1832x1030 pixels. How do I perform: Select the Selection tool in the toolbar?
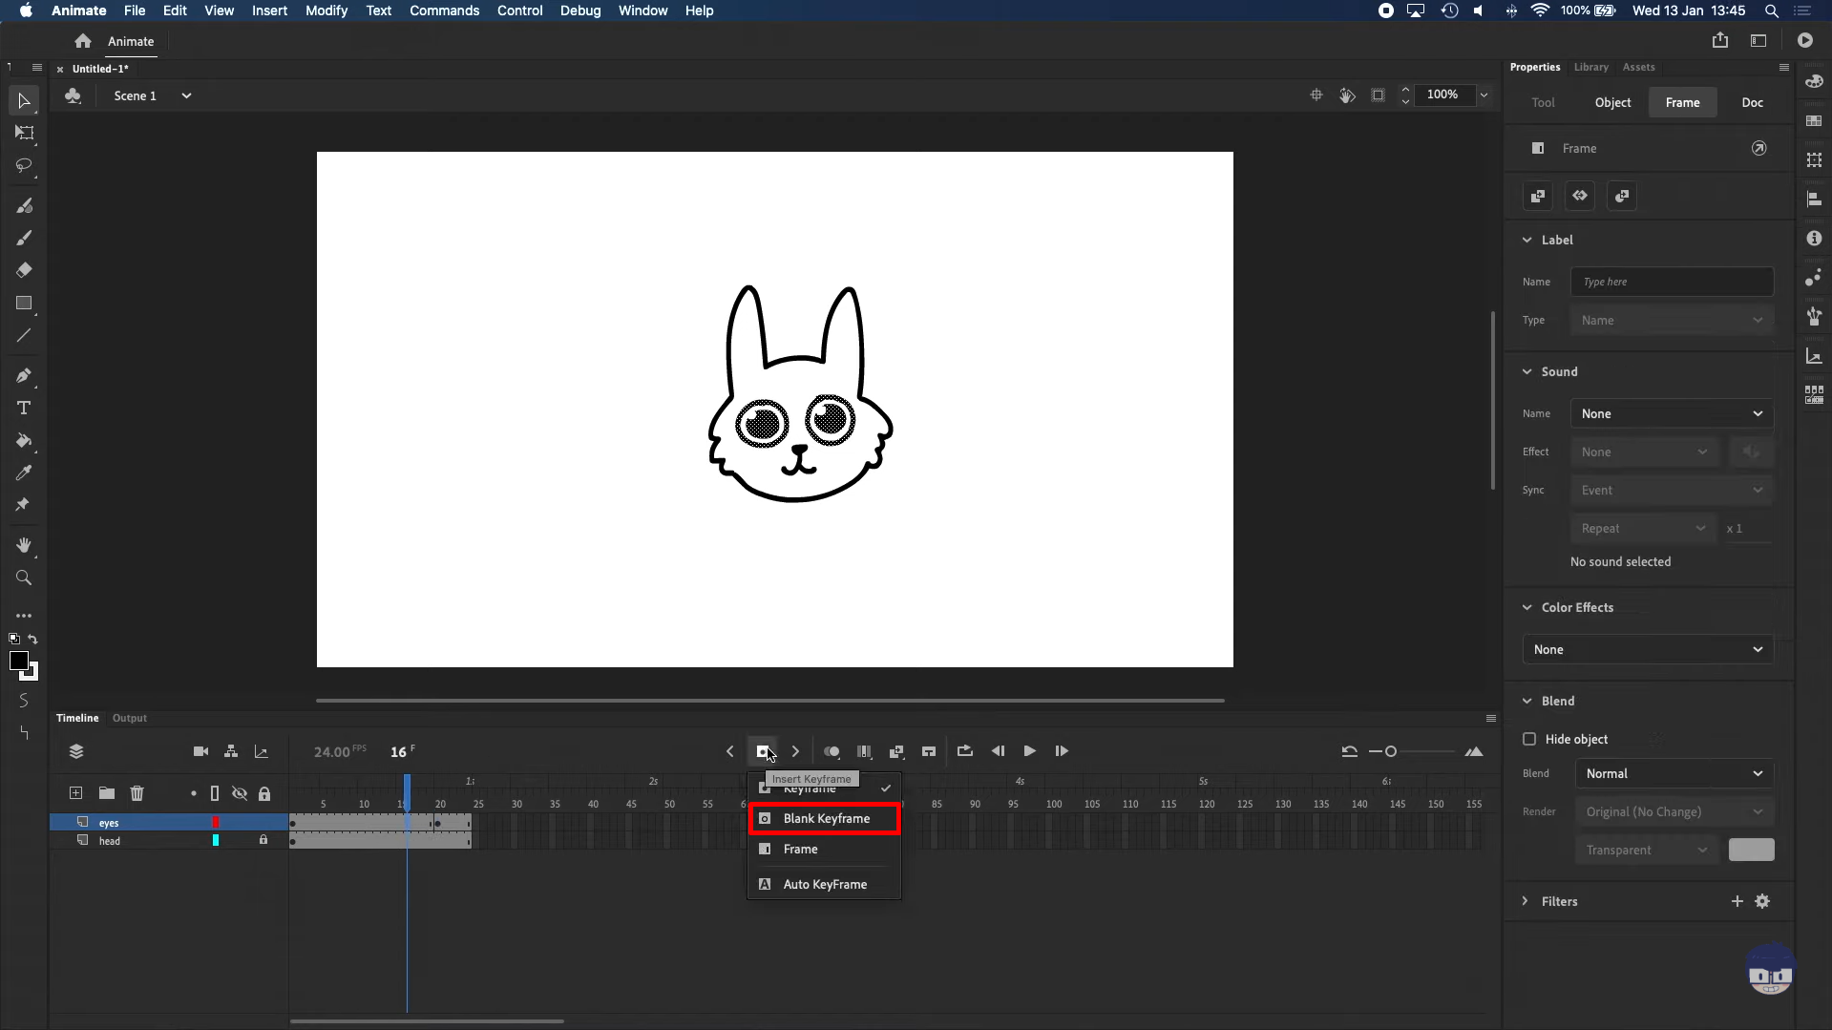(23, 99)
